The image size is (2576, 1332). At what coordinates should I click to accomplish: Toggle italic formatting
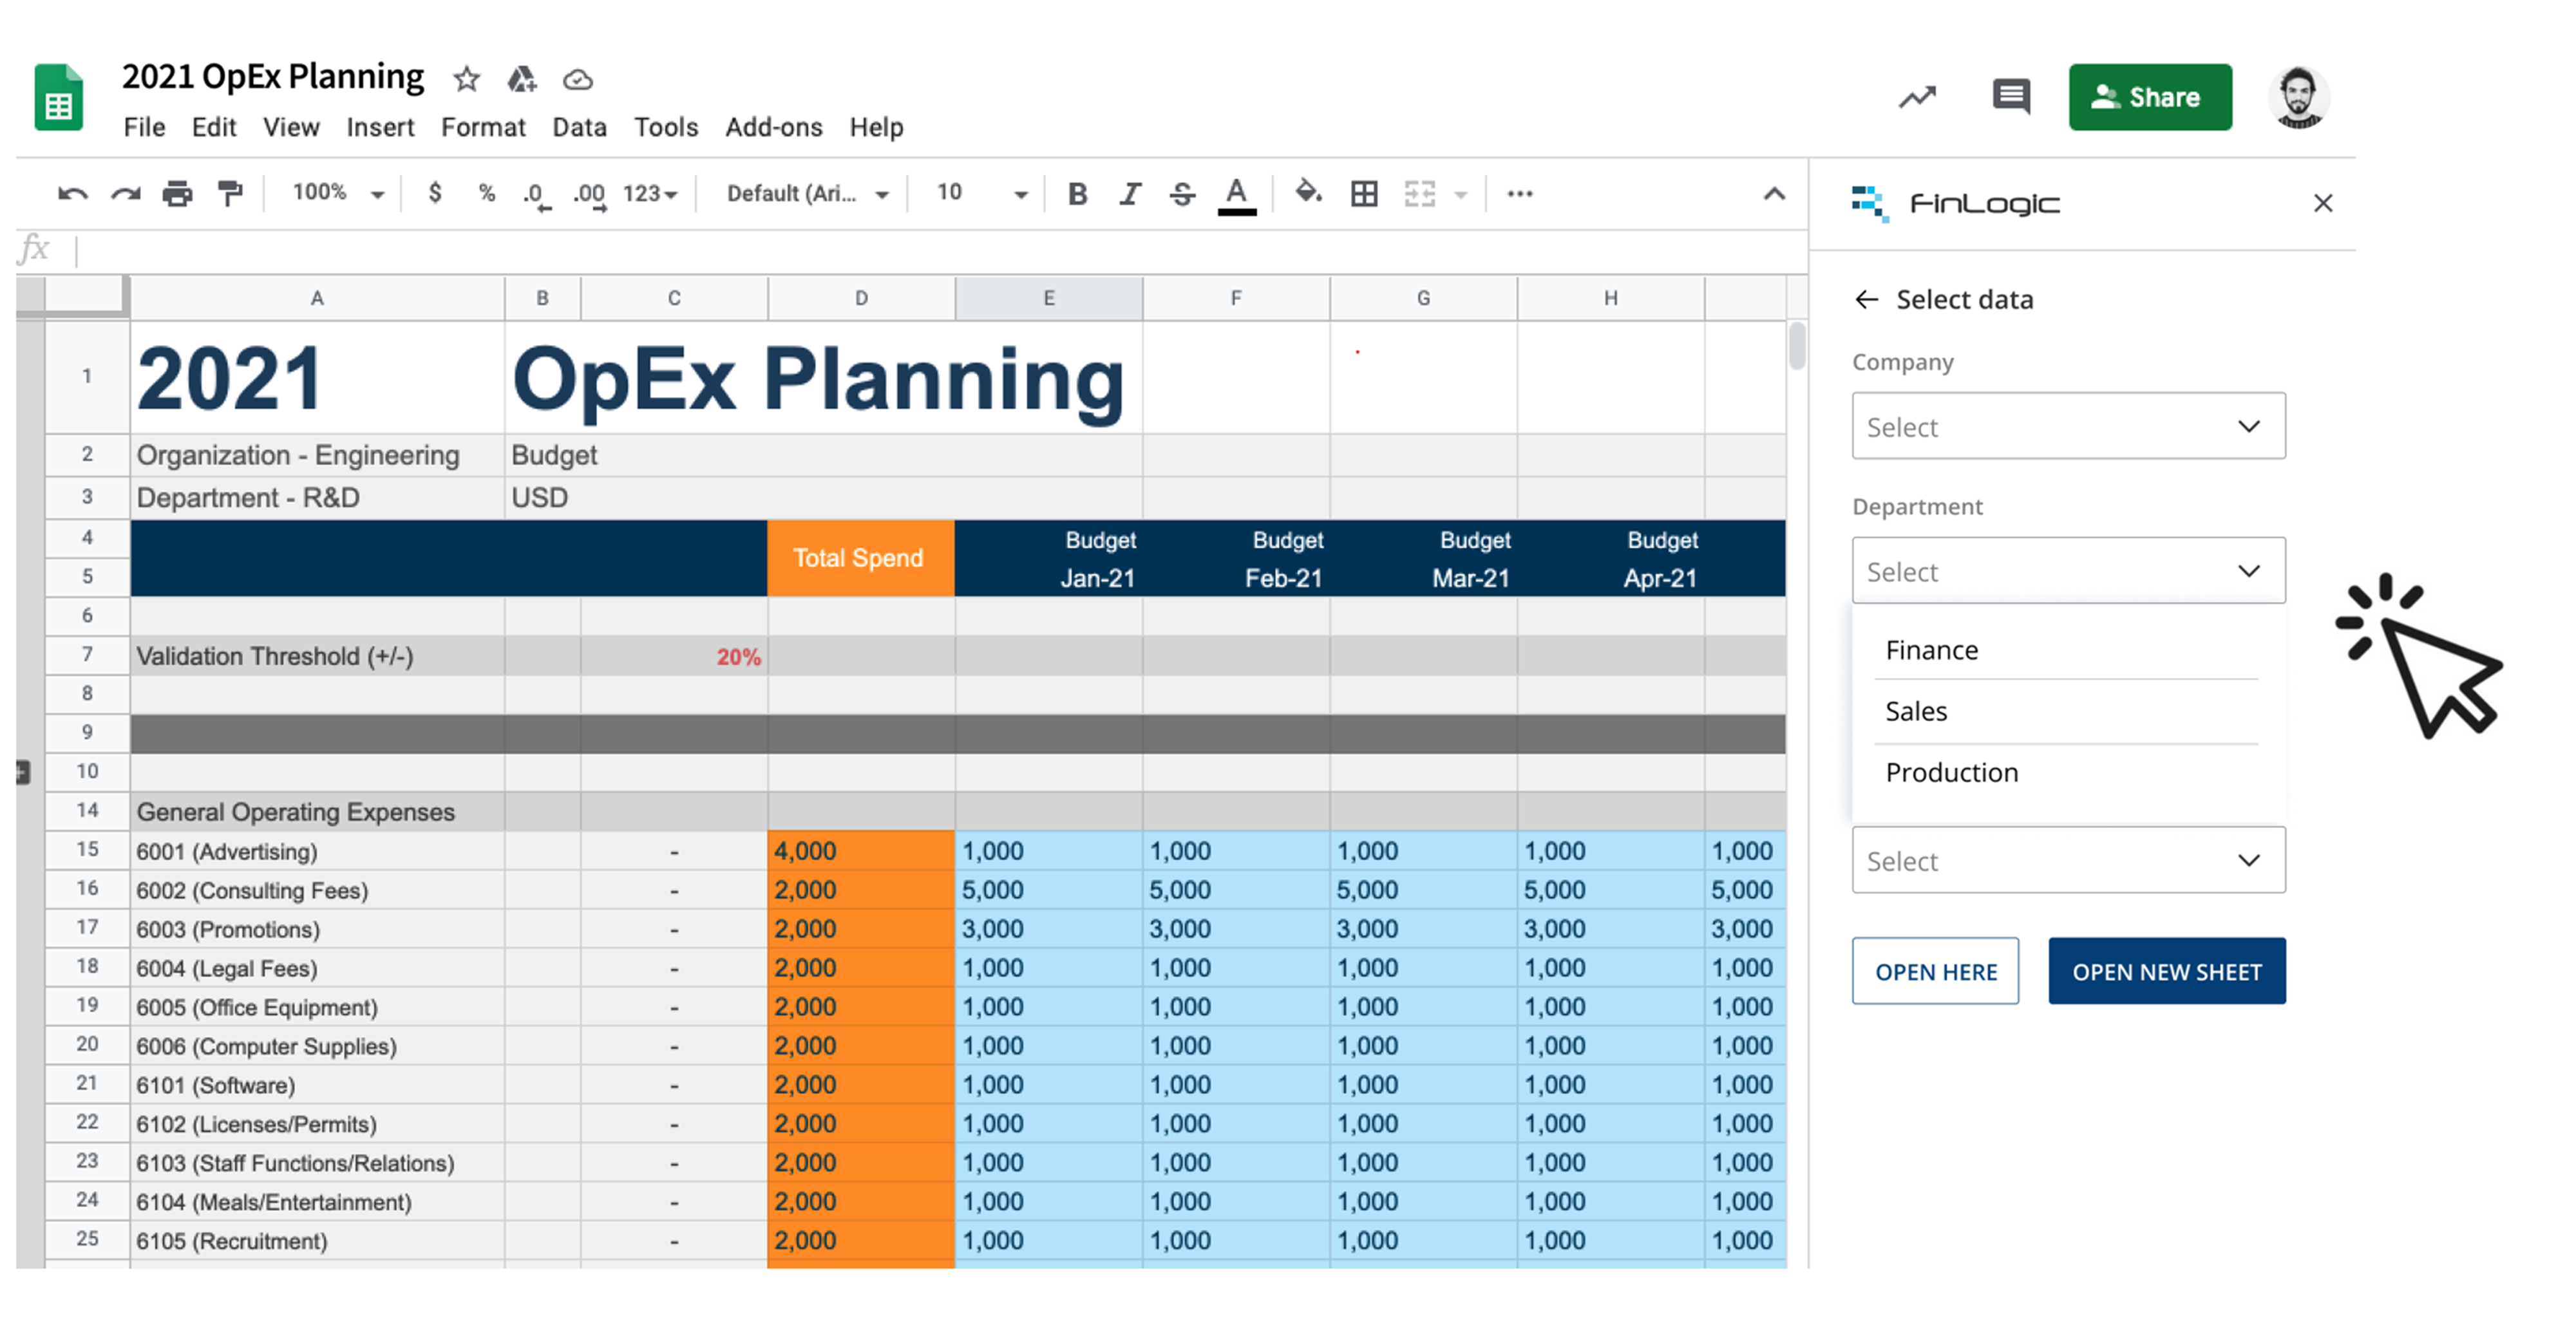coord(1130,194)
